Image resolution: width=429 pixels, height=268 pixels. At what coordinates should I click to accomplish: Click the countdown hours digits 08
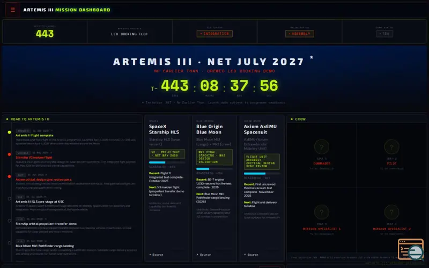coord(209,86)
